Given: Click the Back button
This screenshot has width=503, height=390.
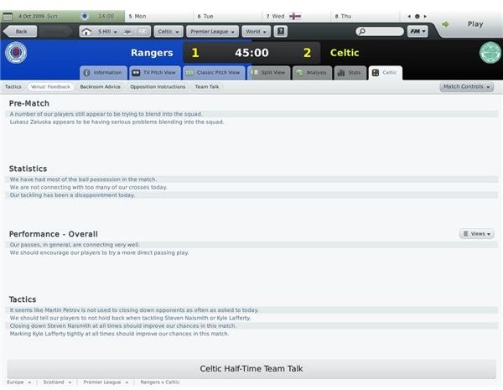Looking at the screenshot, I should click(20, 32).
